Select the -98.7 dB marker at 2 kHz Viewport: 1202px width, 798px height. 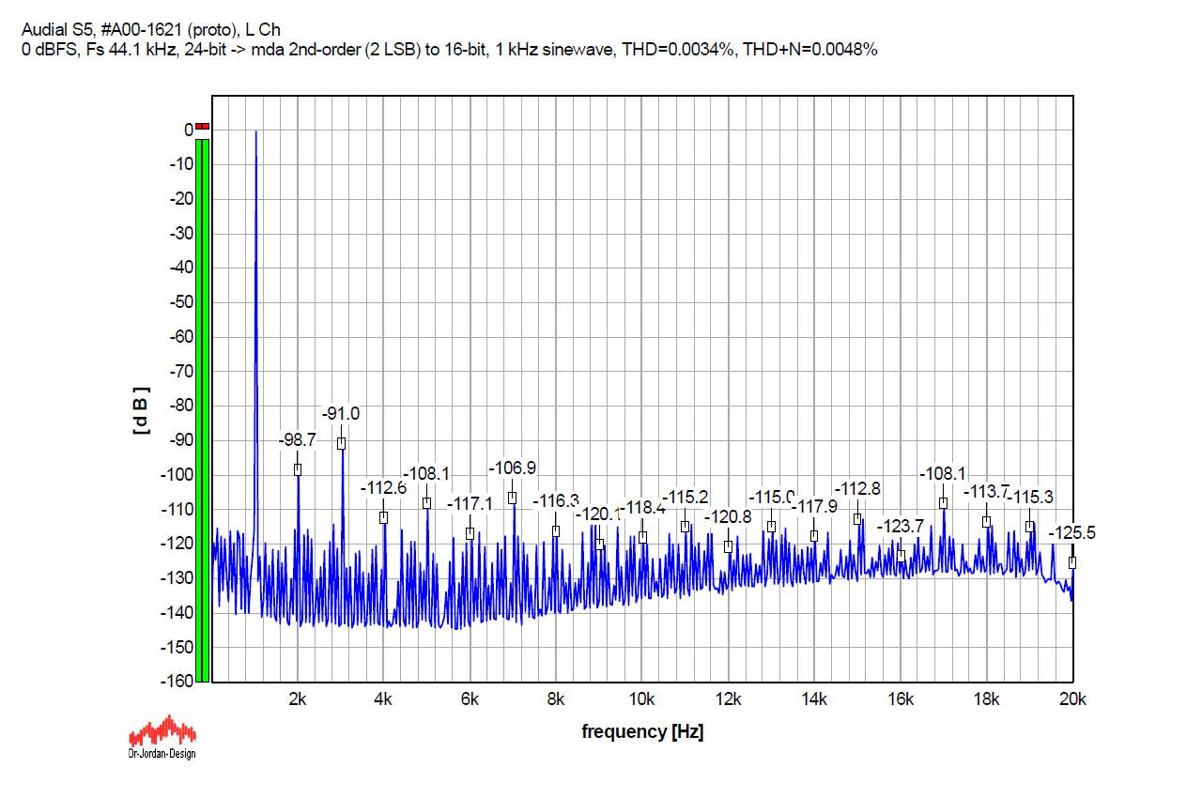tap(298, 469)
